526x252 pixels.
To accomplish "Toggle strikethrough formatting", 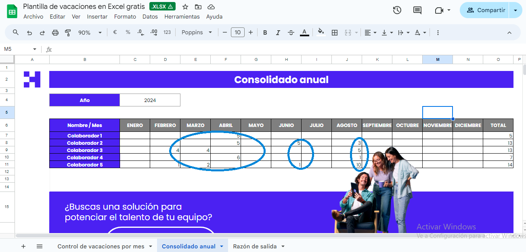I will pyautogui.click(x=291, y=33).
